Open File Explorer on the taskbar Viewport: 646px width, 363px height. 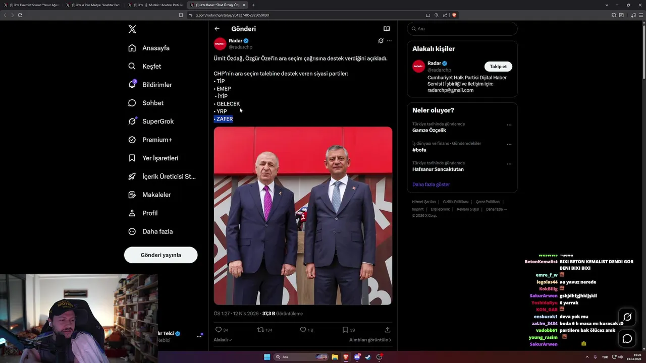(335, 357)
